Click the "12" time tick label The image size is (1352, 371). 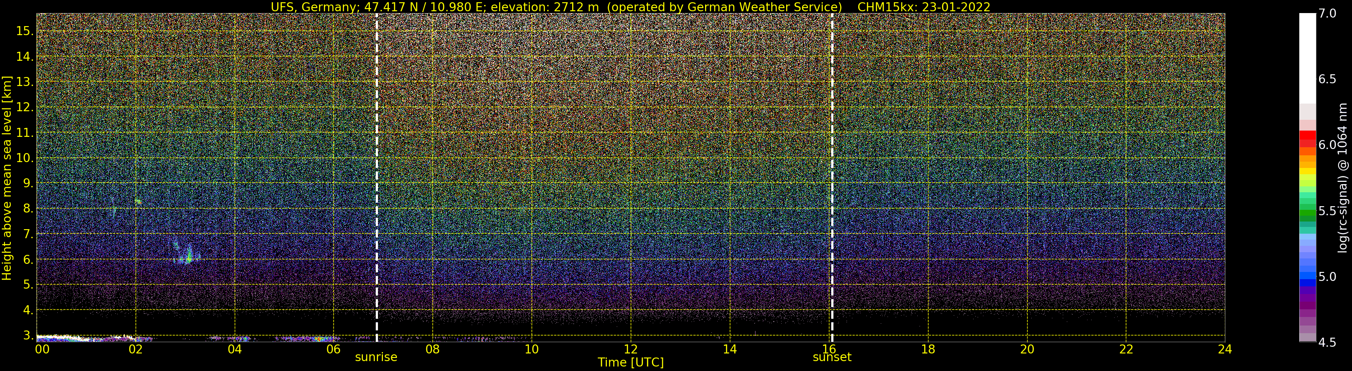click(x=630, y=349)
